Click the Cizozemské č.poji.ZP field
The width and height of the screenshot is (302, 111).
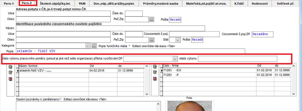tap(262, 34)
